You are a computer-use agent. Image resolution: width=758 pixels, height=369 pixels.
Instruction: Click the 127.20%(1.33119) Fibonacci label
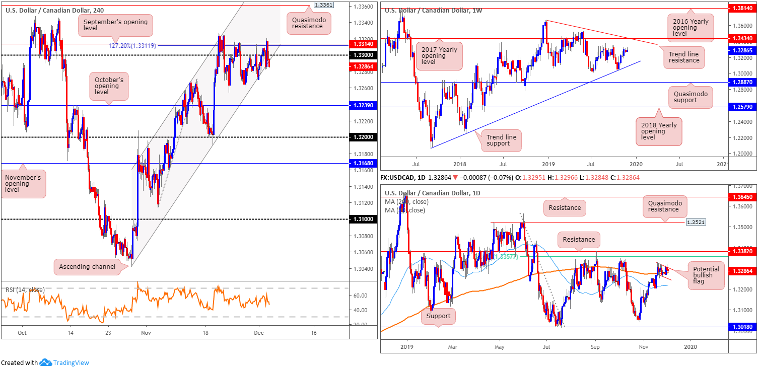pyautogui.click(x=132, y=46)
